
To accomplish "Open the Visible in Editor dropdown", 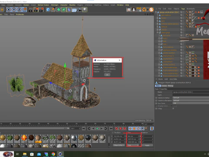I will (x=191, y=98).
